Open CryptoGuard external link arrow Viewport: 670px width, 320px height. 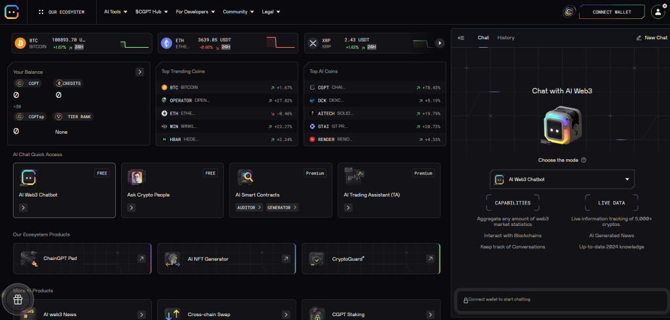click(x=431, y=259)
